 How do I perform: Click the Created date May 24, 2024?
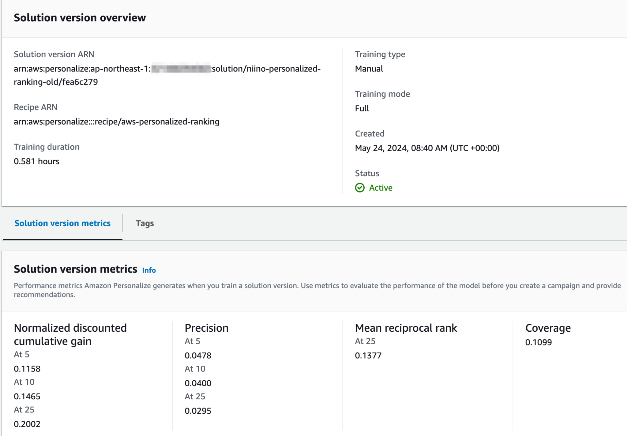pyautogui.click(x=427, y=148)
